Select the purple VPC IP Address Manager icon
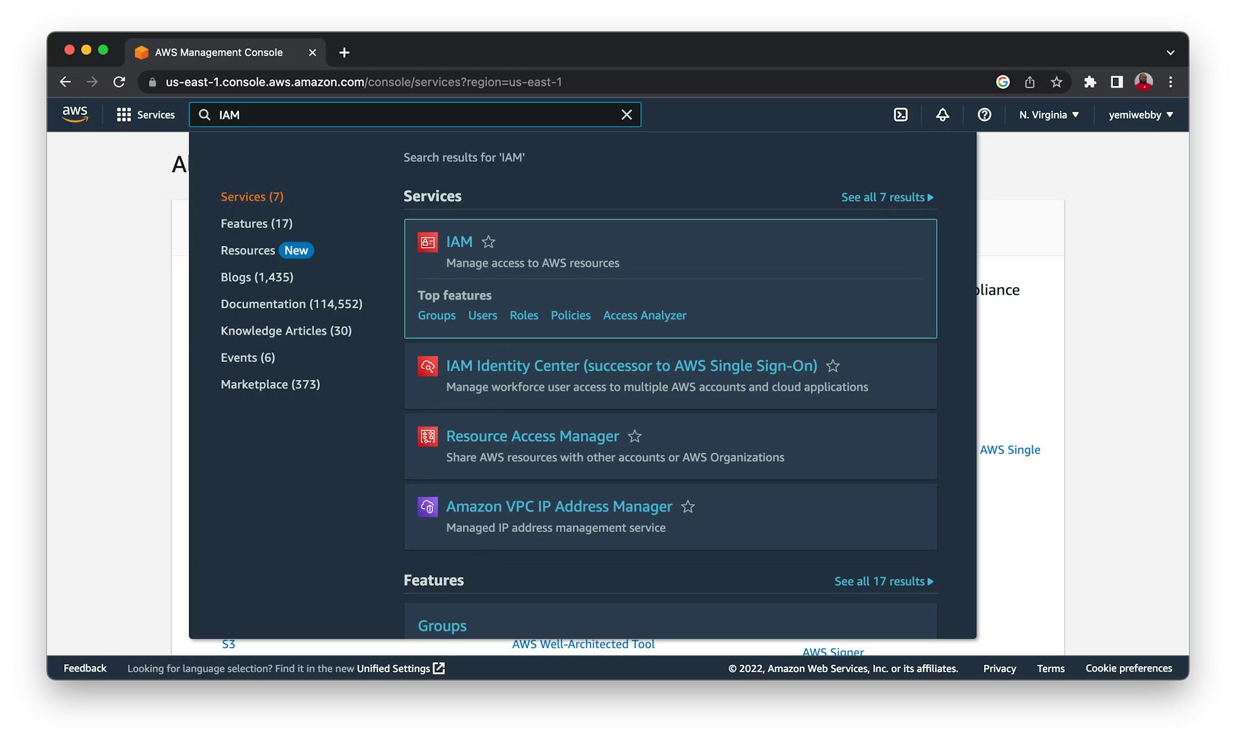The image size is (1236, 742). (x=428, y=507)
